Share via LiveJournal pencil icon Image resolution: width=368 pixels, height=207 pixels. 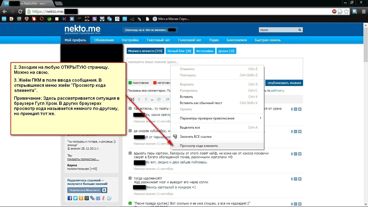coord(92,198)
